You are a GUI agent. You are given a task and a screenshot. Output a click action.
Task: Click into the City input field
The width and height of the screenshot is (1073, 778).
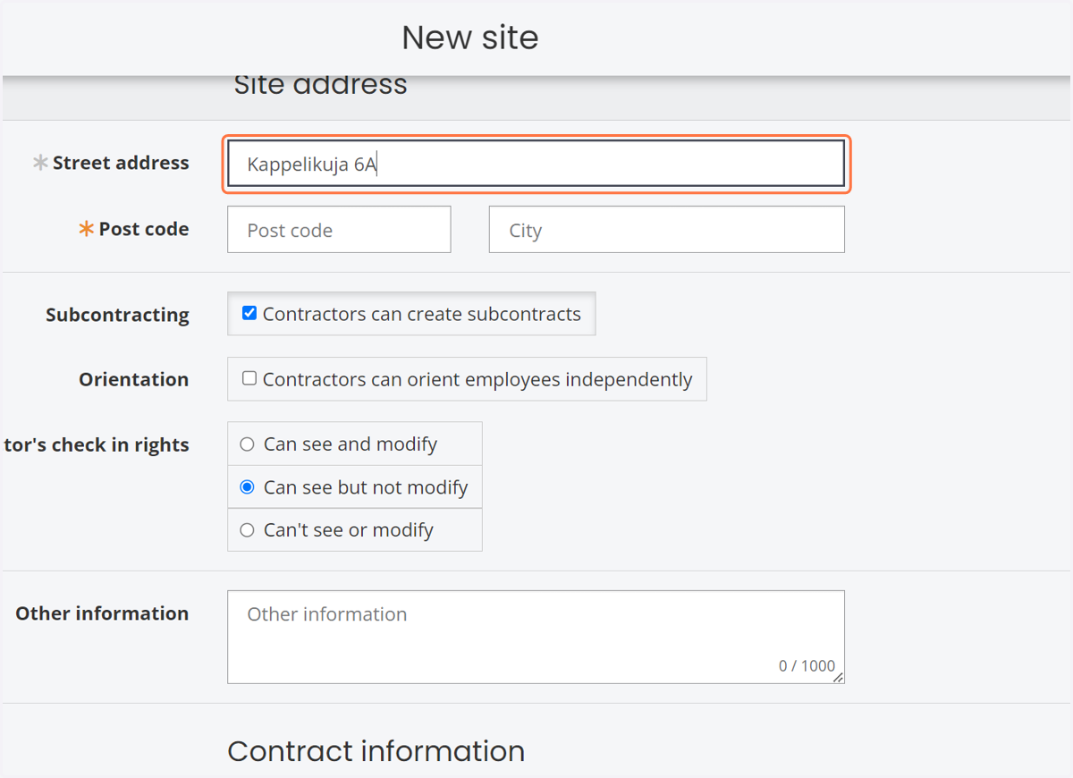coord(667,230)
